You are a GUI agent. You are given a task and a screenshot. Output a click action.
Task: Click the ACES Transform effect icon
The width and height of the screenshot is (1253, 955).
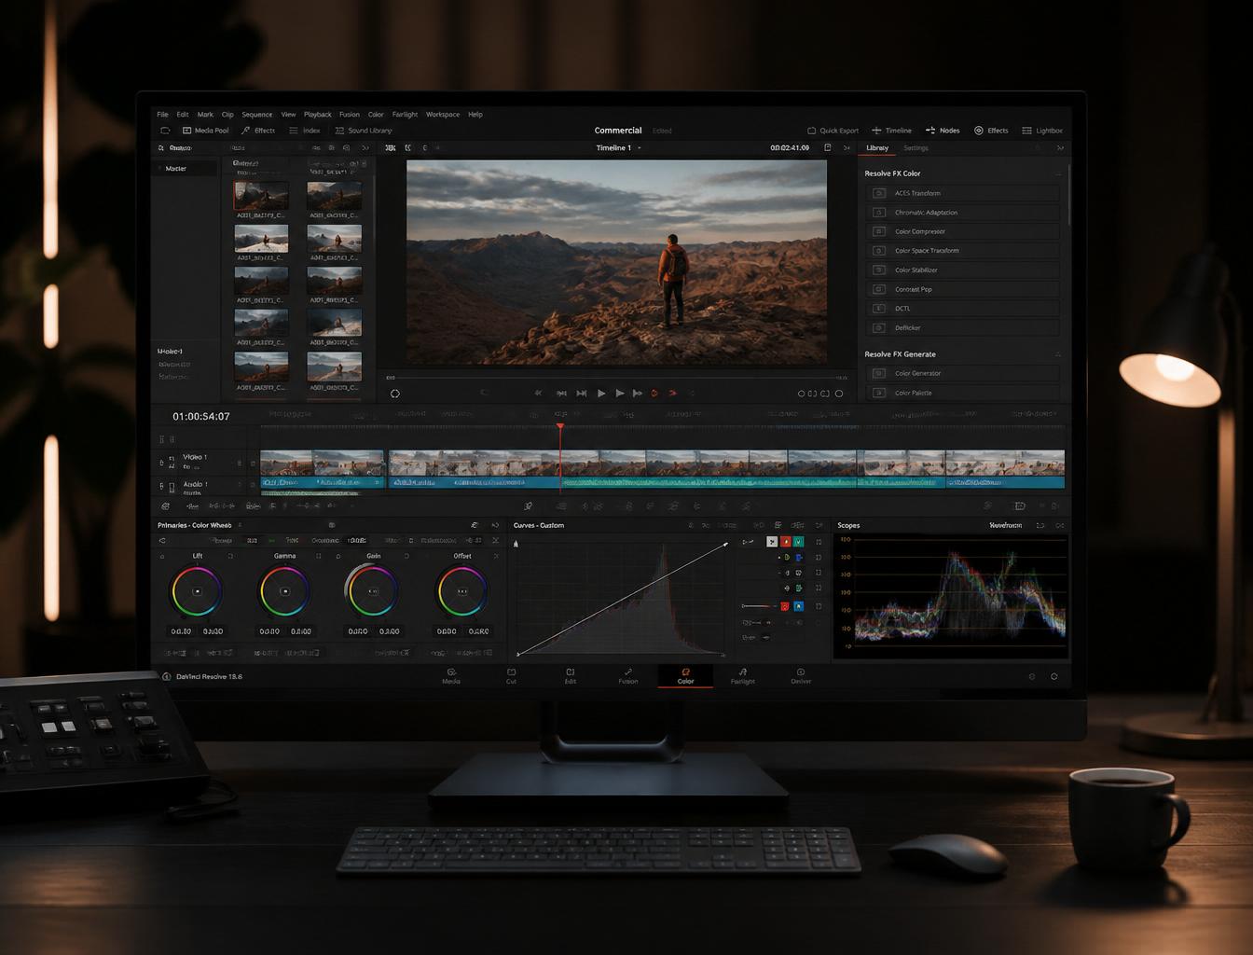(x=878, y=193)
